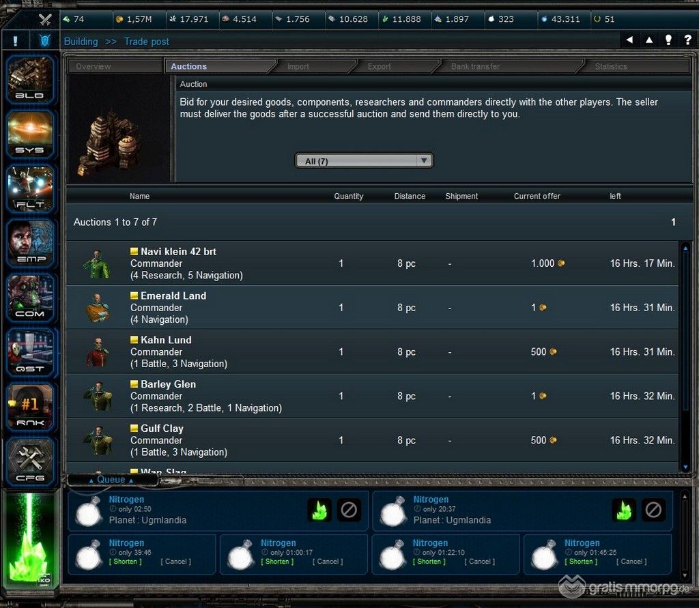This screenshot has height=608, width=699.
Task: Open the FLT fleet sidebar icon
Action: point(30,187)
